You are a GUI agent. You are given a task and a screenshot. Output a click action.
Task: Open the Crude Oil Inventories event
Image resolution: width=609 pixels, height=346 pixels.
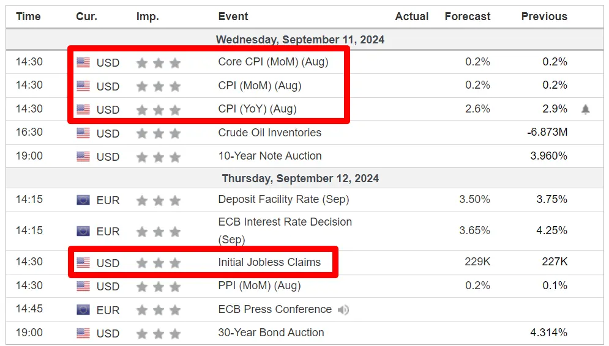tap(269, 133)
